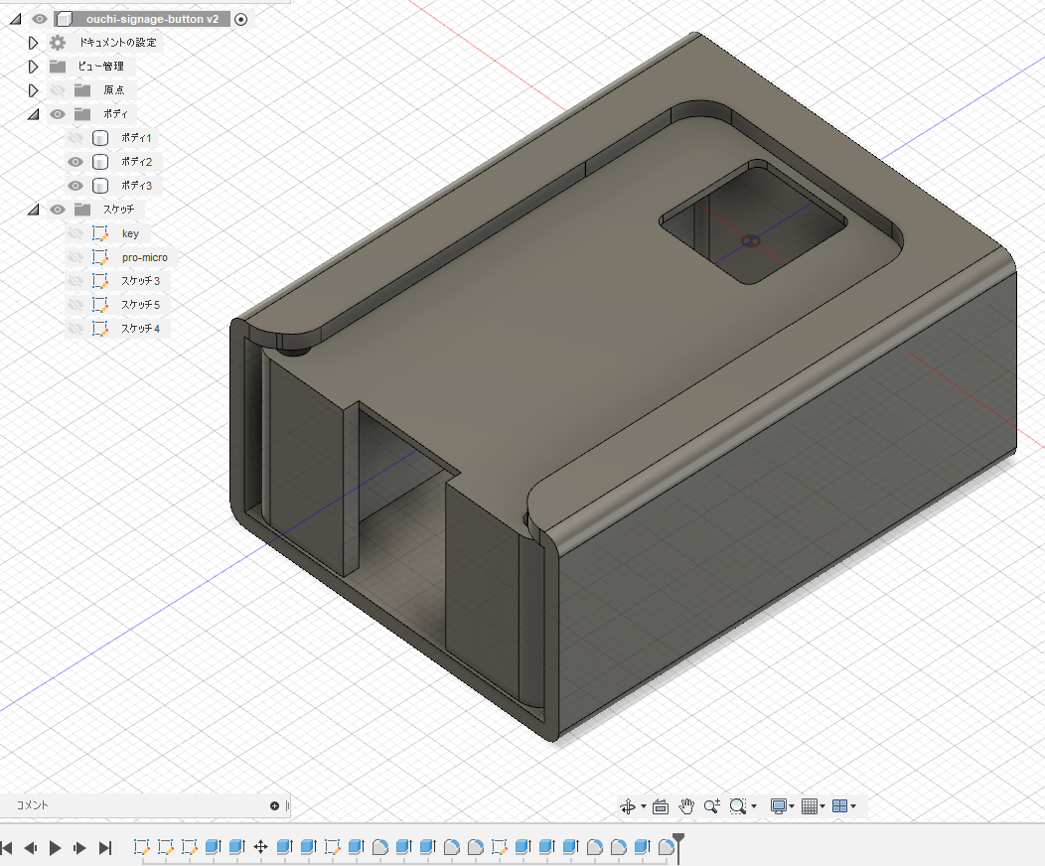Click the スケッチ5 sketch icon
Image resolution: width=1045 pixels, height=866 pixels.
point(100,305)
